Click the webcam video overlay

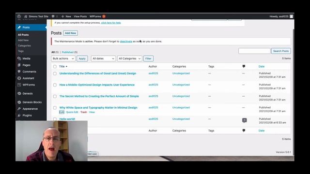[52, 141]
